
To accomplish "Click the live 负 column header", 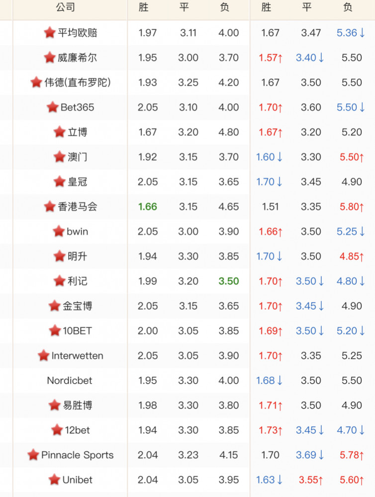I will tap(348, 7).
